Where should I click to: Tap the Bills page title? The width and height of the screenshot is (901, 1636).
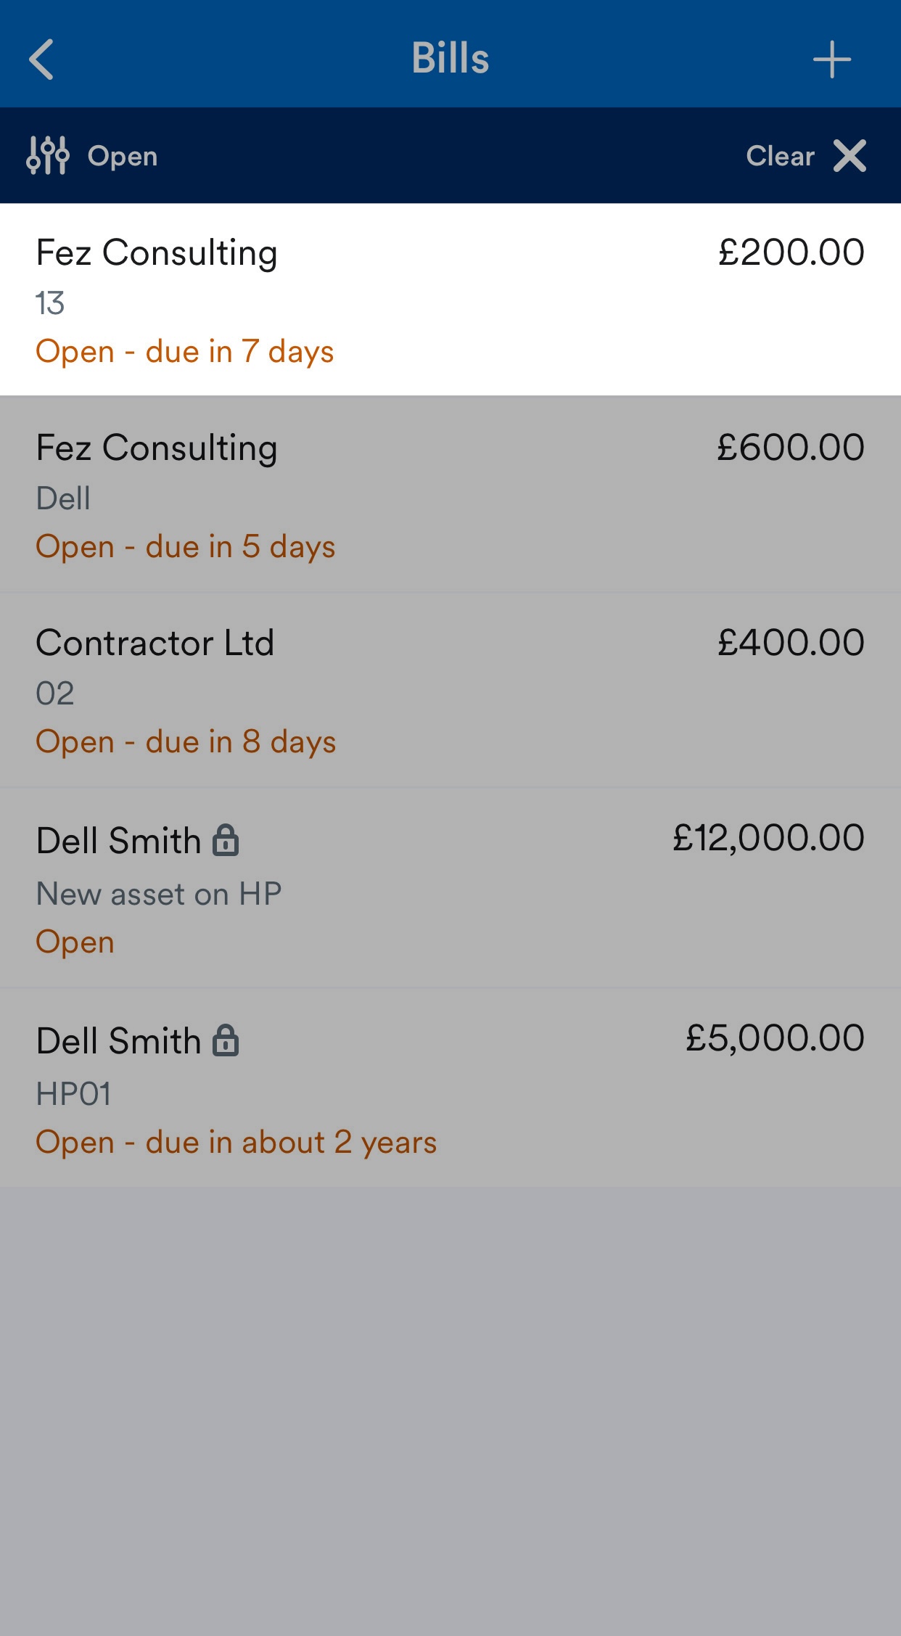[x=450, y=58]
